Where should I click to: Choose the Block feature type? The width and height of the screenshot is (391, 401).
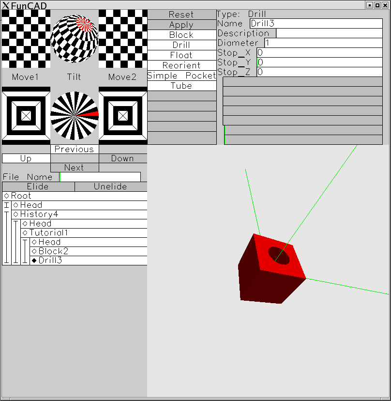point(182,35)
